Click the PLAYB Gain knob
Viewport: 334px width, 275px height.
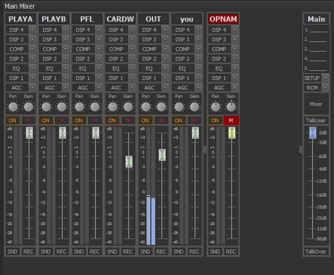click(x=61, y=107)
